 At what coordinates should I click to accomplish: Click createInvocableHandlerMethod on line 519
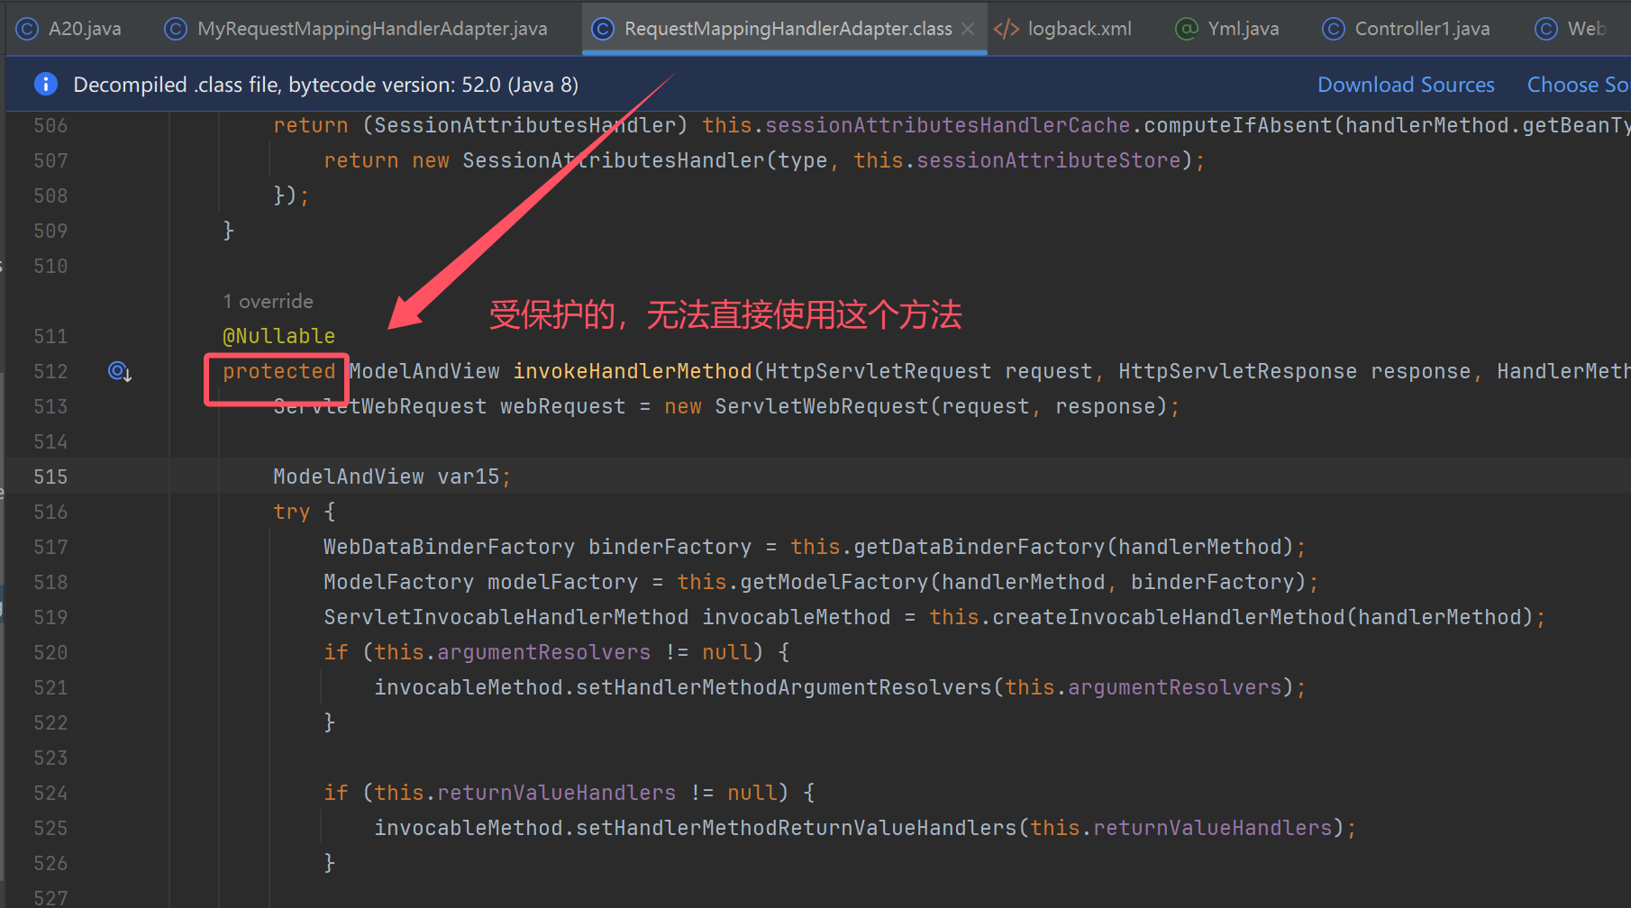point(1168,617)
